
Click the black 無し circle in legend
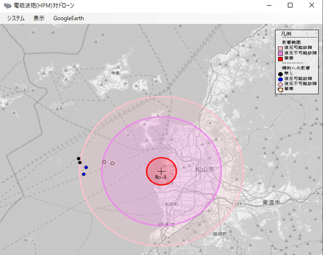point(280,74)
